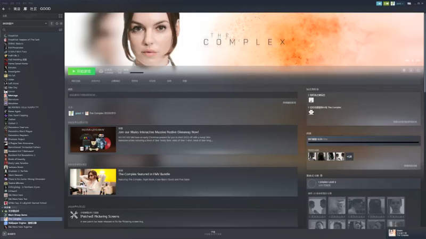Open the 社区 community tab
Screen dimensions: 426x239
click(34, 9)
